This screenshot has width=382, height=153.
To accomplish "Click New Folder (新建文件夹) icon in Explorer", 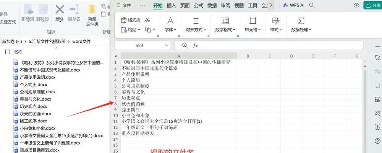I will click(92, 9).
